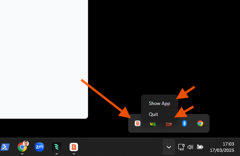Image resolution: width=240 pixels, height=156 pixels.
Task: Click the dark red tray overflow icon
Action: tap(169, 124)
